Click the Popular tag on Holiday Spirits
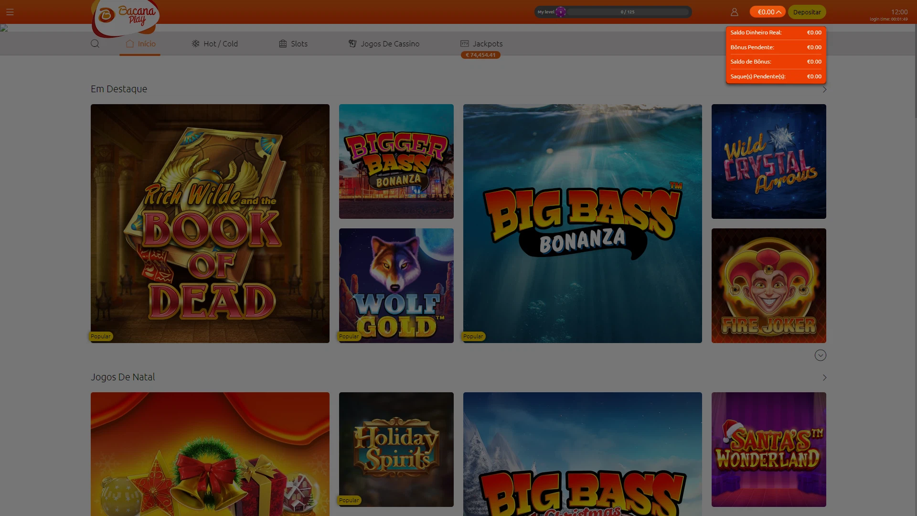 click(349, 500)
